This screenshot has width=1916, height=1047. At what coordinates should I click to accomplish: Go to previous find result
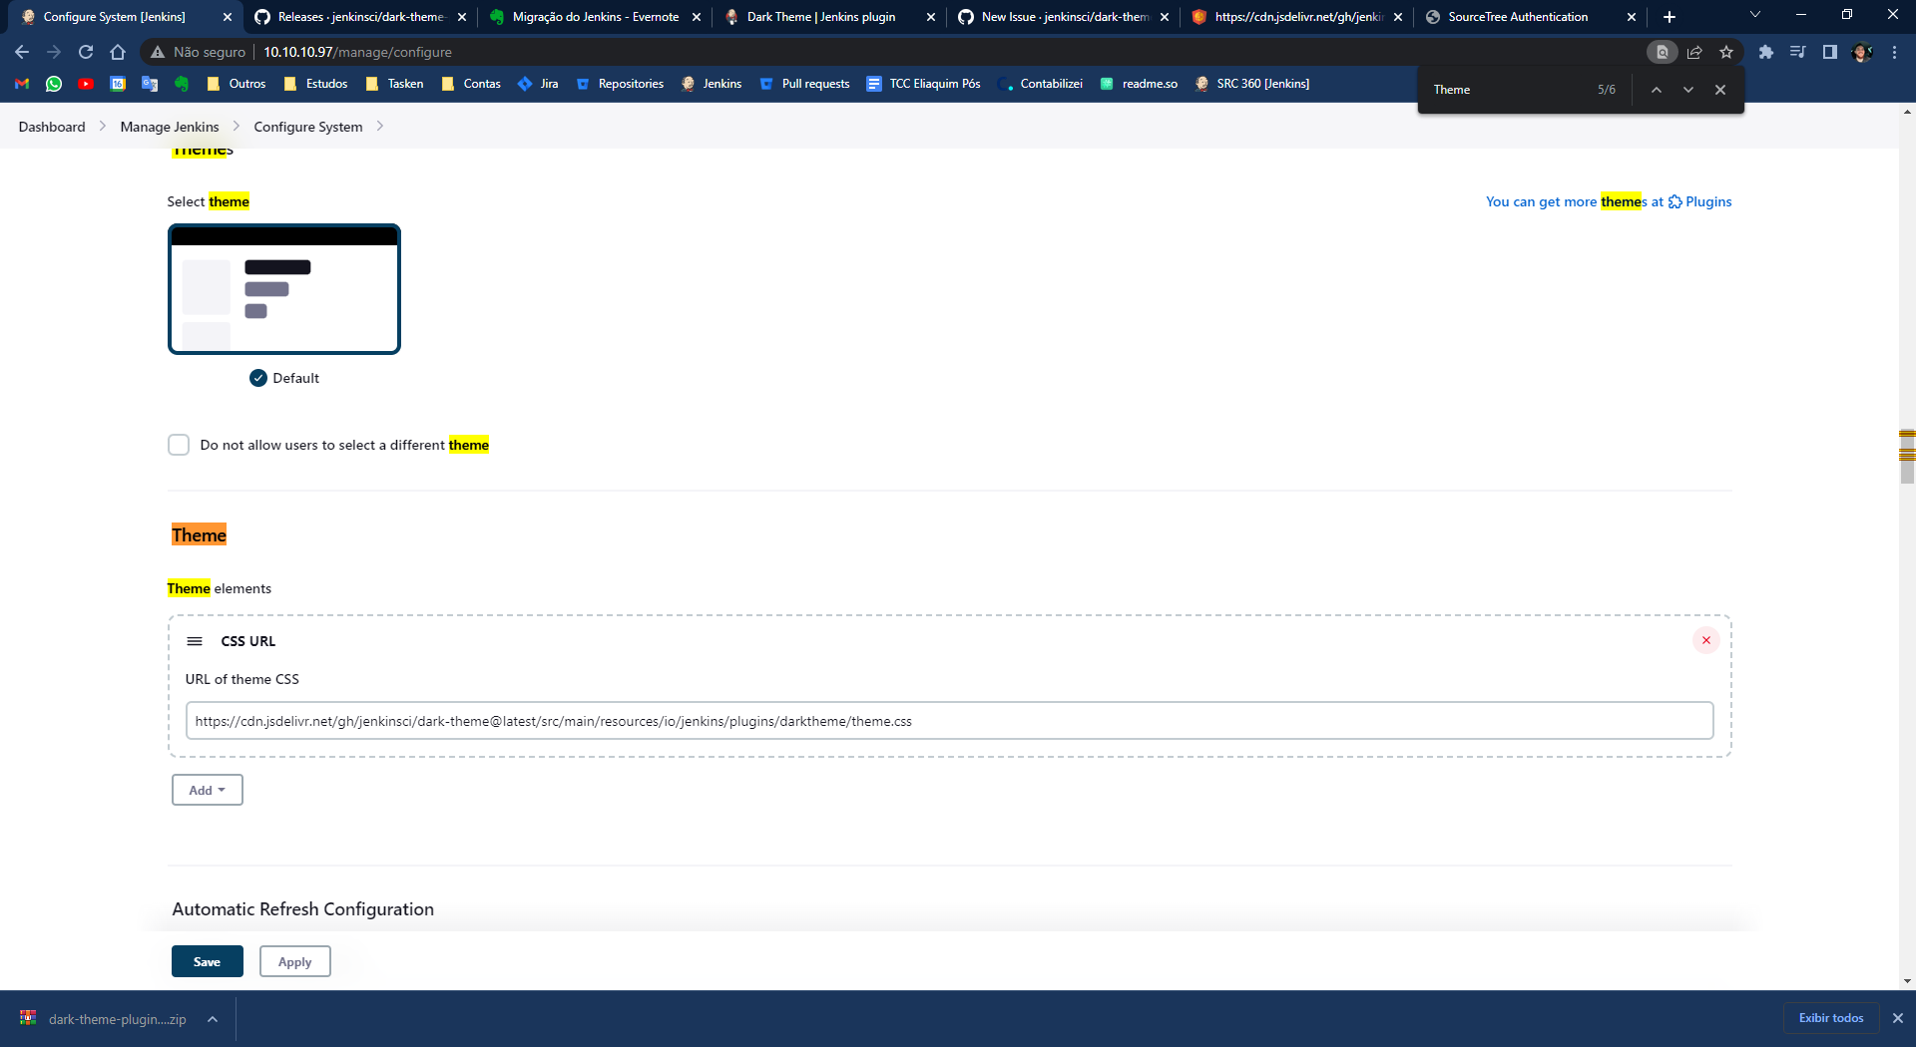1656,90
